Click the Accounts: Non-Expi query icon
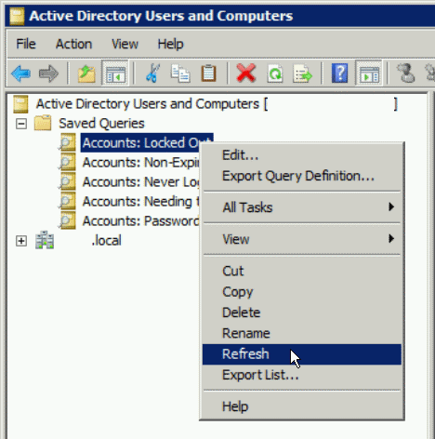Screen dimensions: 435x439 68,162
